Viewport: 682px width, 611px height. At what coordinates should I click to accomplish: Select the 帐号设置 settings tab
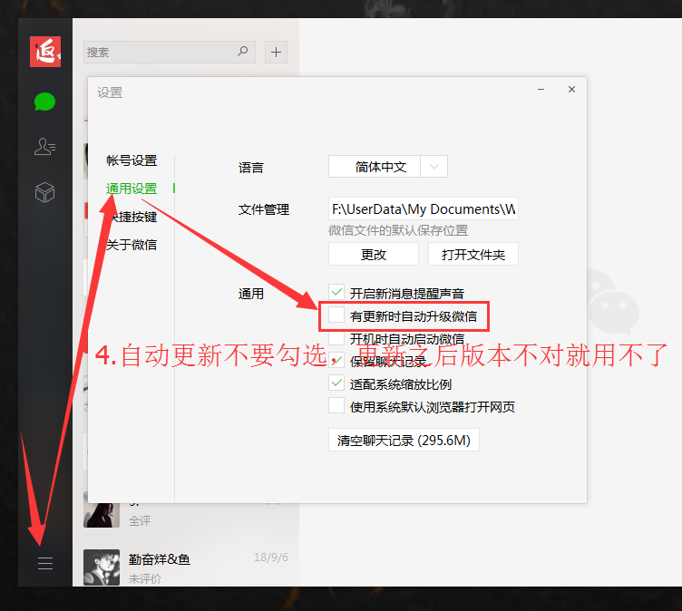[132, 160]
